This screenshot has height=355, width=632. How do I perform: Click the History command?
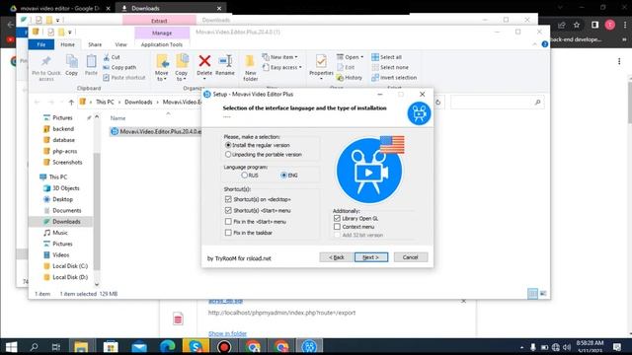pyautogui.click(x=350, y=77)
